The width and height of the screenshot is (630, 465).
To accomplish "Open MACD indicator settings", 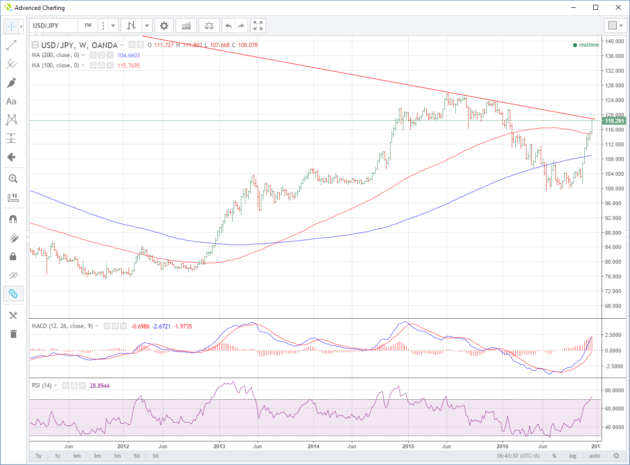I will pos(115,326).
